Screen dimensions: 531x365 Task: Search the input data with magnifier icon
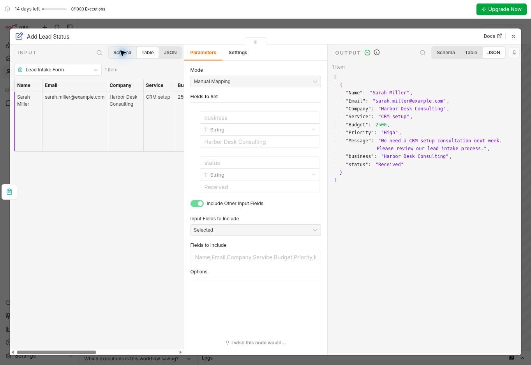coord(99,53)
